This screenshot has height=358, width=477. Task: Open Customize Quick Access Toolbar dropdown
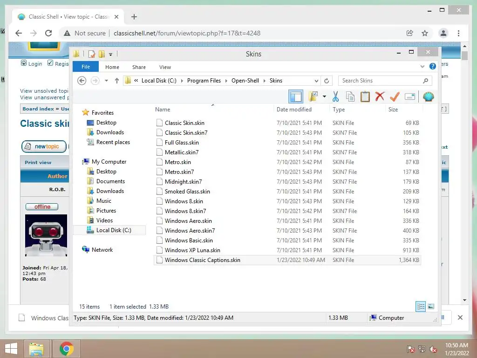point(110,55)
